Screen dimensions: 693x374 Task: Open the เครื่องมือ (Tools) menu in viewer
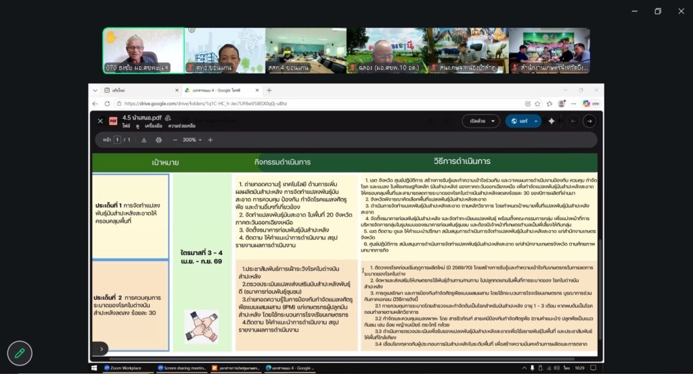(x=154, y=126)
